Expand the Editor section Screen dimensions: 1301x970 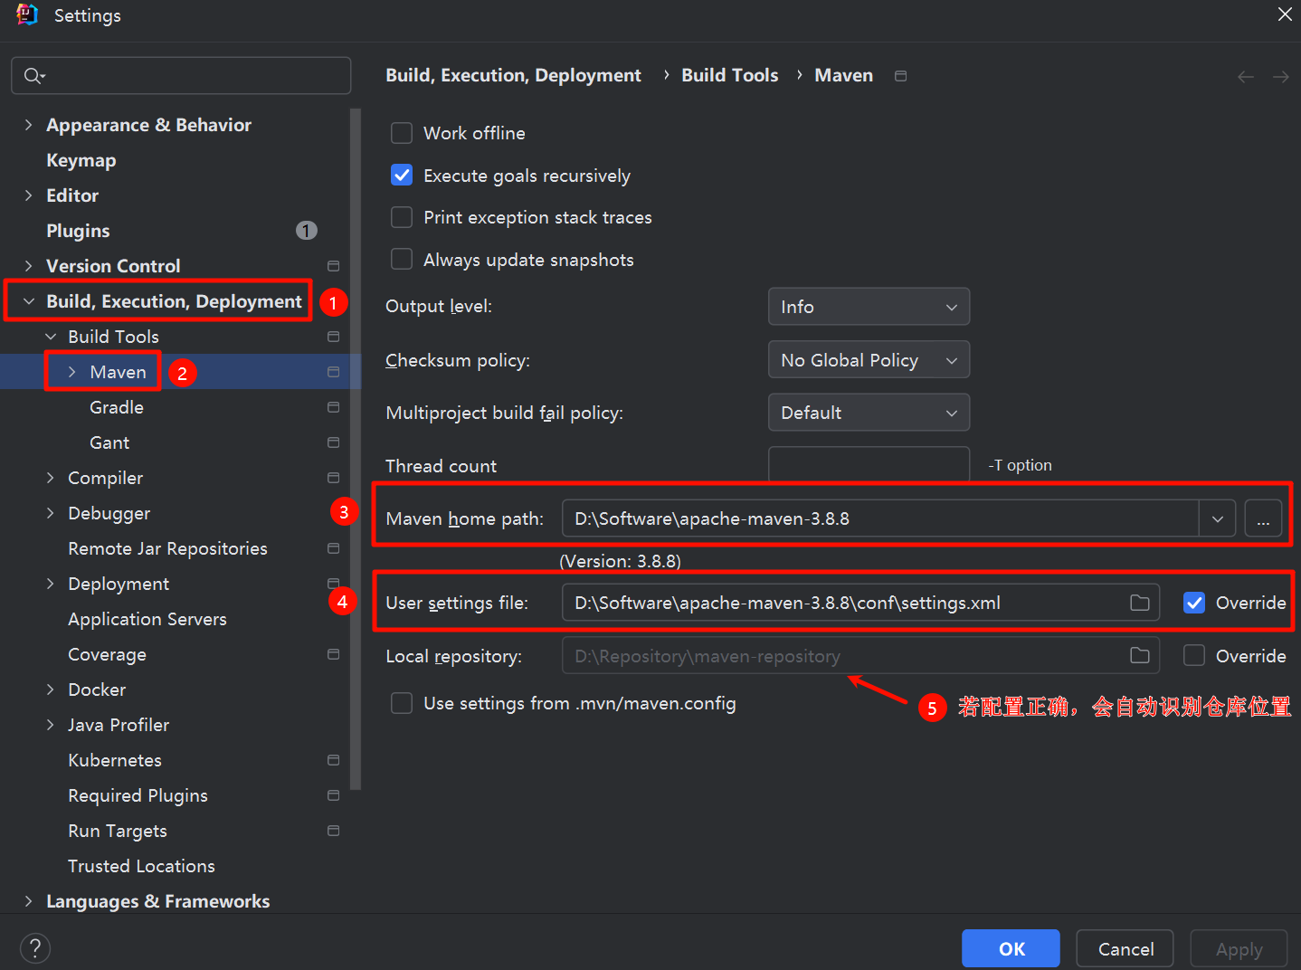pos(28,195)
